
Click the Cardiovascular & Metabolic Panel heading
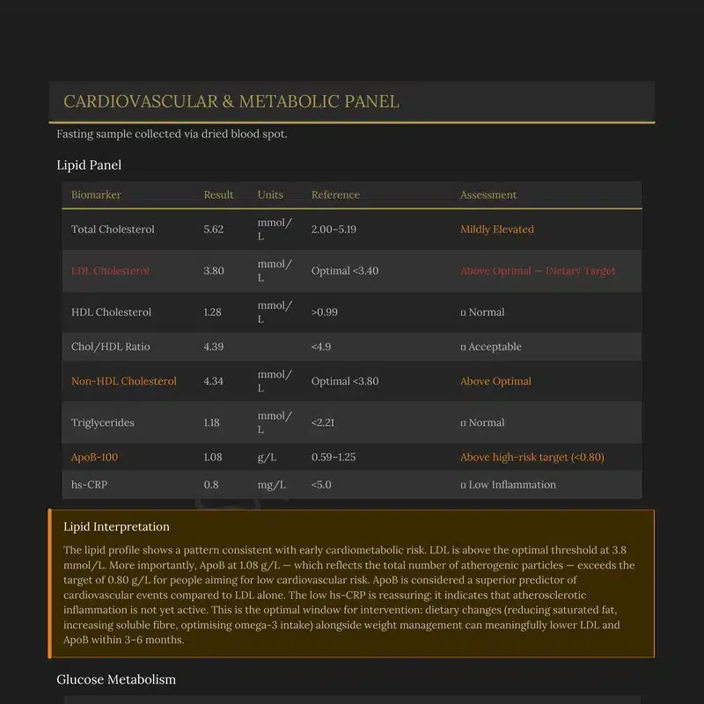click(x=231, y=101)
